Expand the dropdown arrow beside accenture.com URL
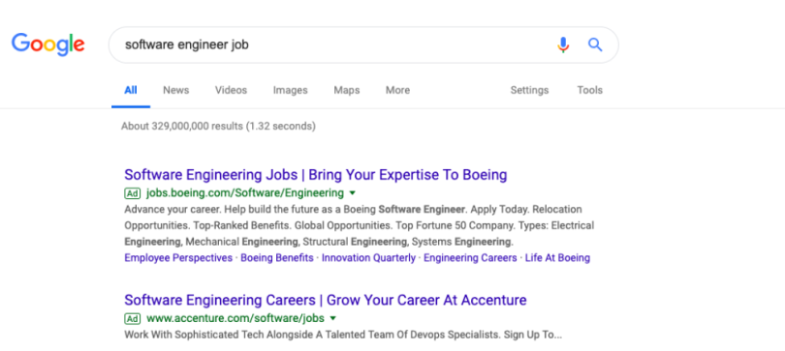The image size is (785, 351). (332, 318)
